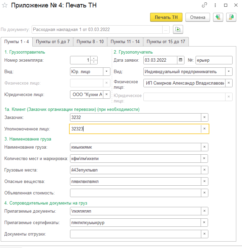Clear the Уполномоченное лицо field
Screen dimensions: 242x248
click(205, 129)
